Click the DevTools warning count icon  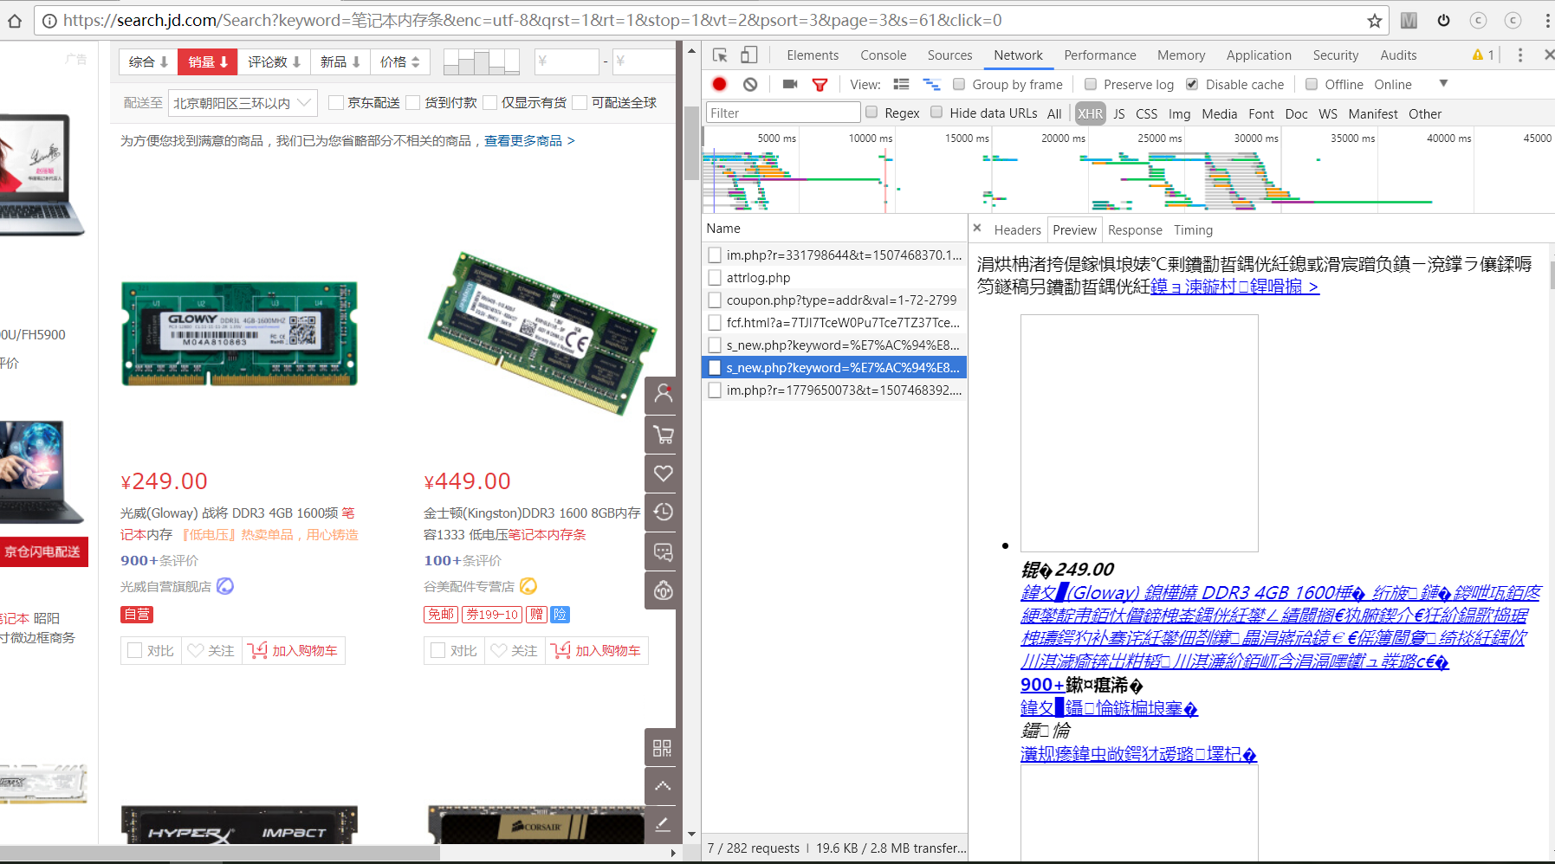(1483, 55)
